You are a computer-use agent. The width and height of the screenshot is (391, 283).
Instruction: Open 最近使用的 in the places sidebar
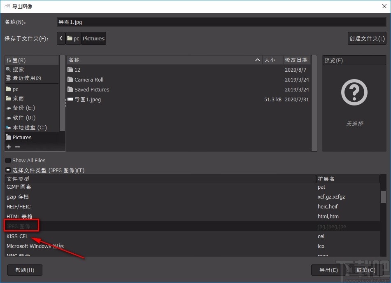(x=32, y=78)
